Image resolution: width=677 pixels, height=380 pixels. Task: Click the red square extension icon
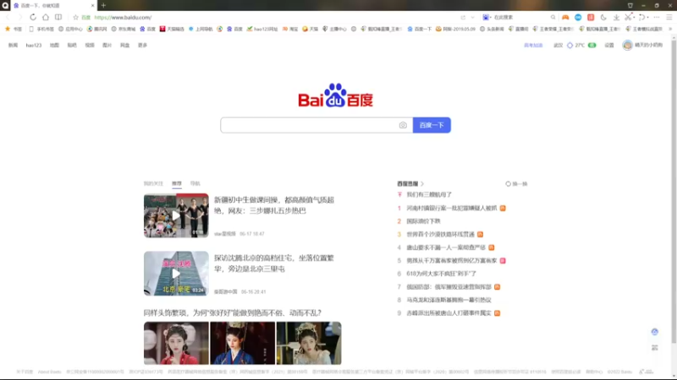point(591,17)
